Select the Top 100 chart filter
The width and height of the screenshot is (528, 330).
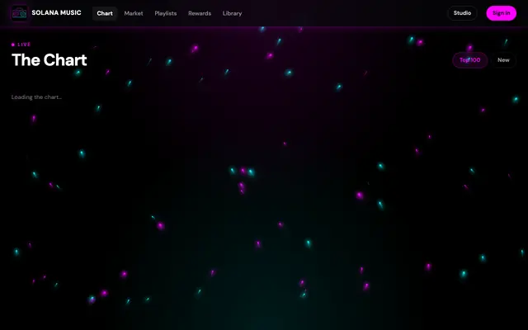pyautogui.click(x=469, y=60)
